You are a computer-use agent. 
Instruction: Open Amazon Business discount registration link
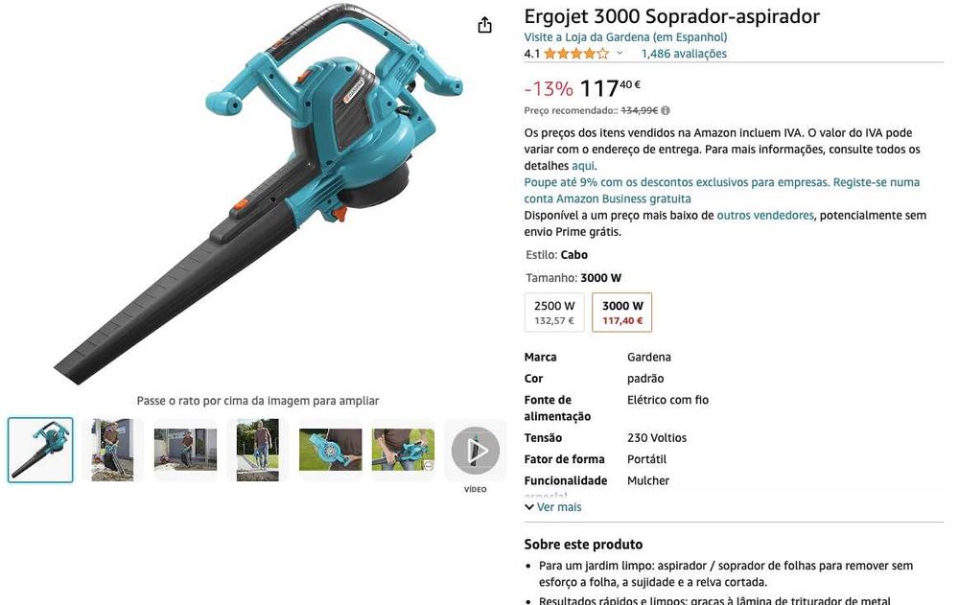(x=722, y=190)
